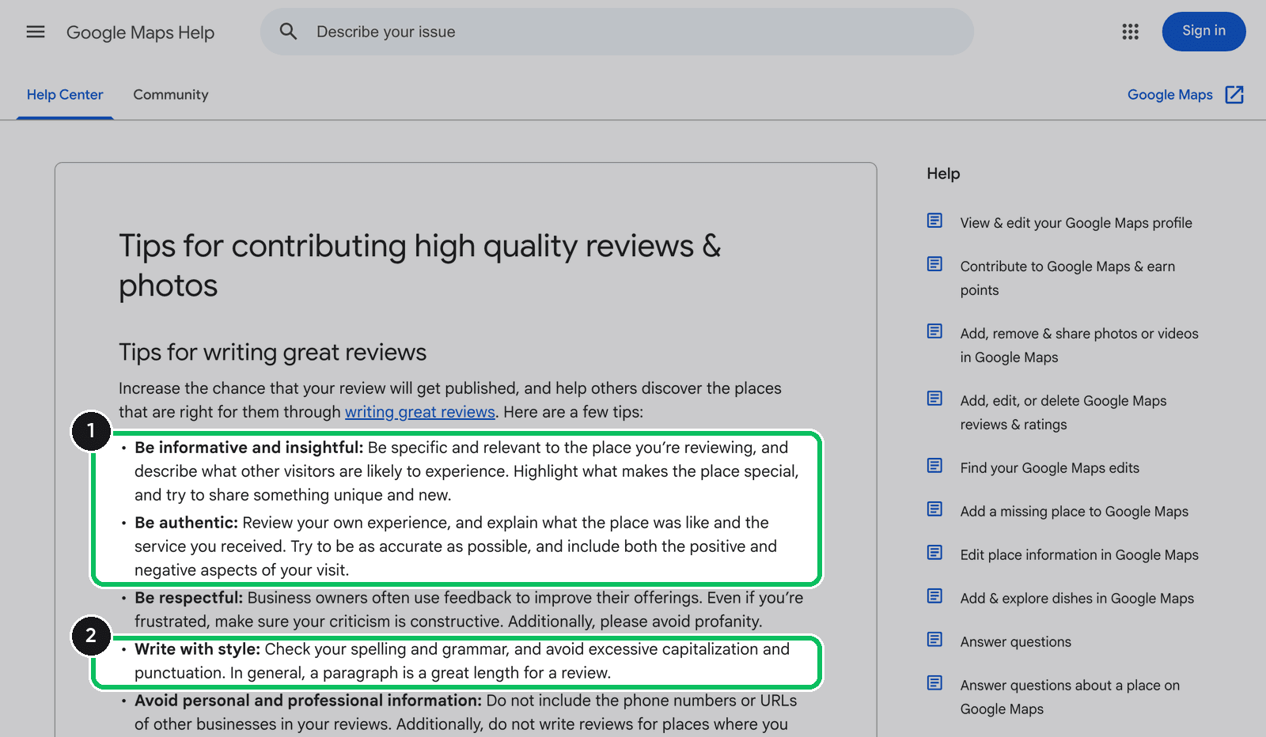Click article icon for Edit place information
The width and height of the screenshot is (1266, 737).
pyautogui.click(x=934, y=553)
